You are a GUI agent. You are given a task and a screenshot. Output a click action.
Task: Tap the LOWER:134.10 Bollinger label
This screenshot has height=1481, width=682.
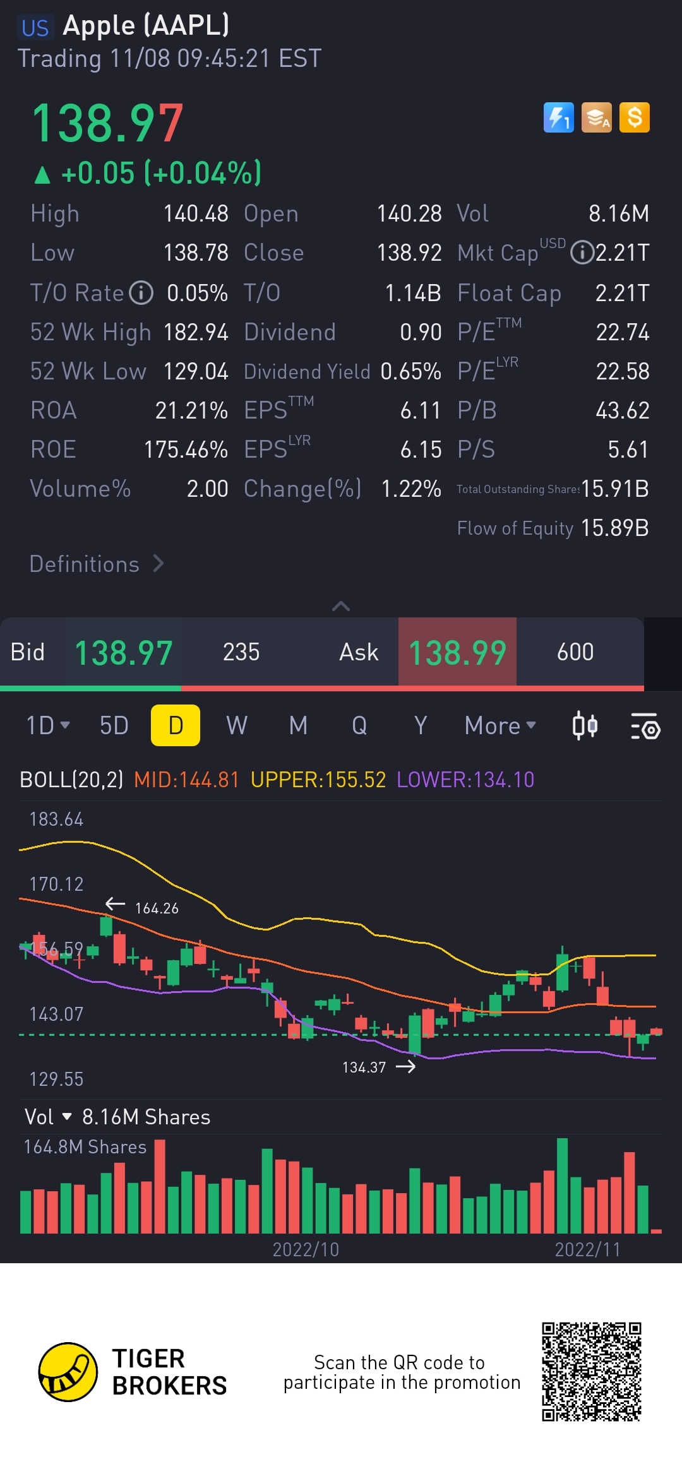point(465,780)
